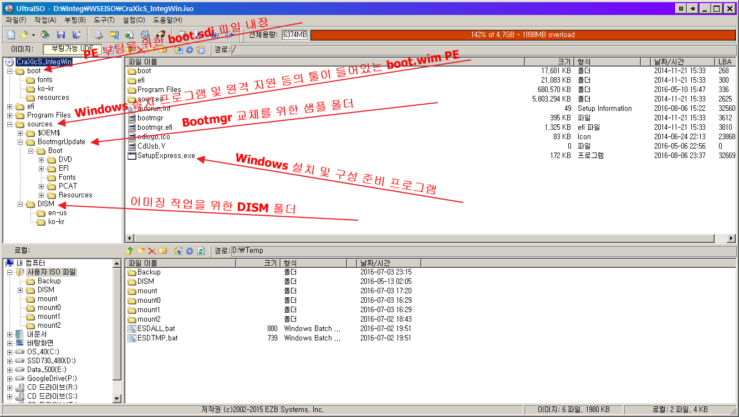This screenshot has width=739, height=417.
Task: Open the 설정(O) menu
Action: click(134, 20)
